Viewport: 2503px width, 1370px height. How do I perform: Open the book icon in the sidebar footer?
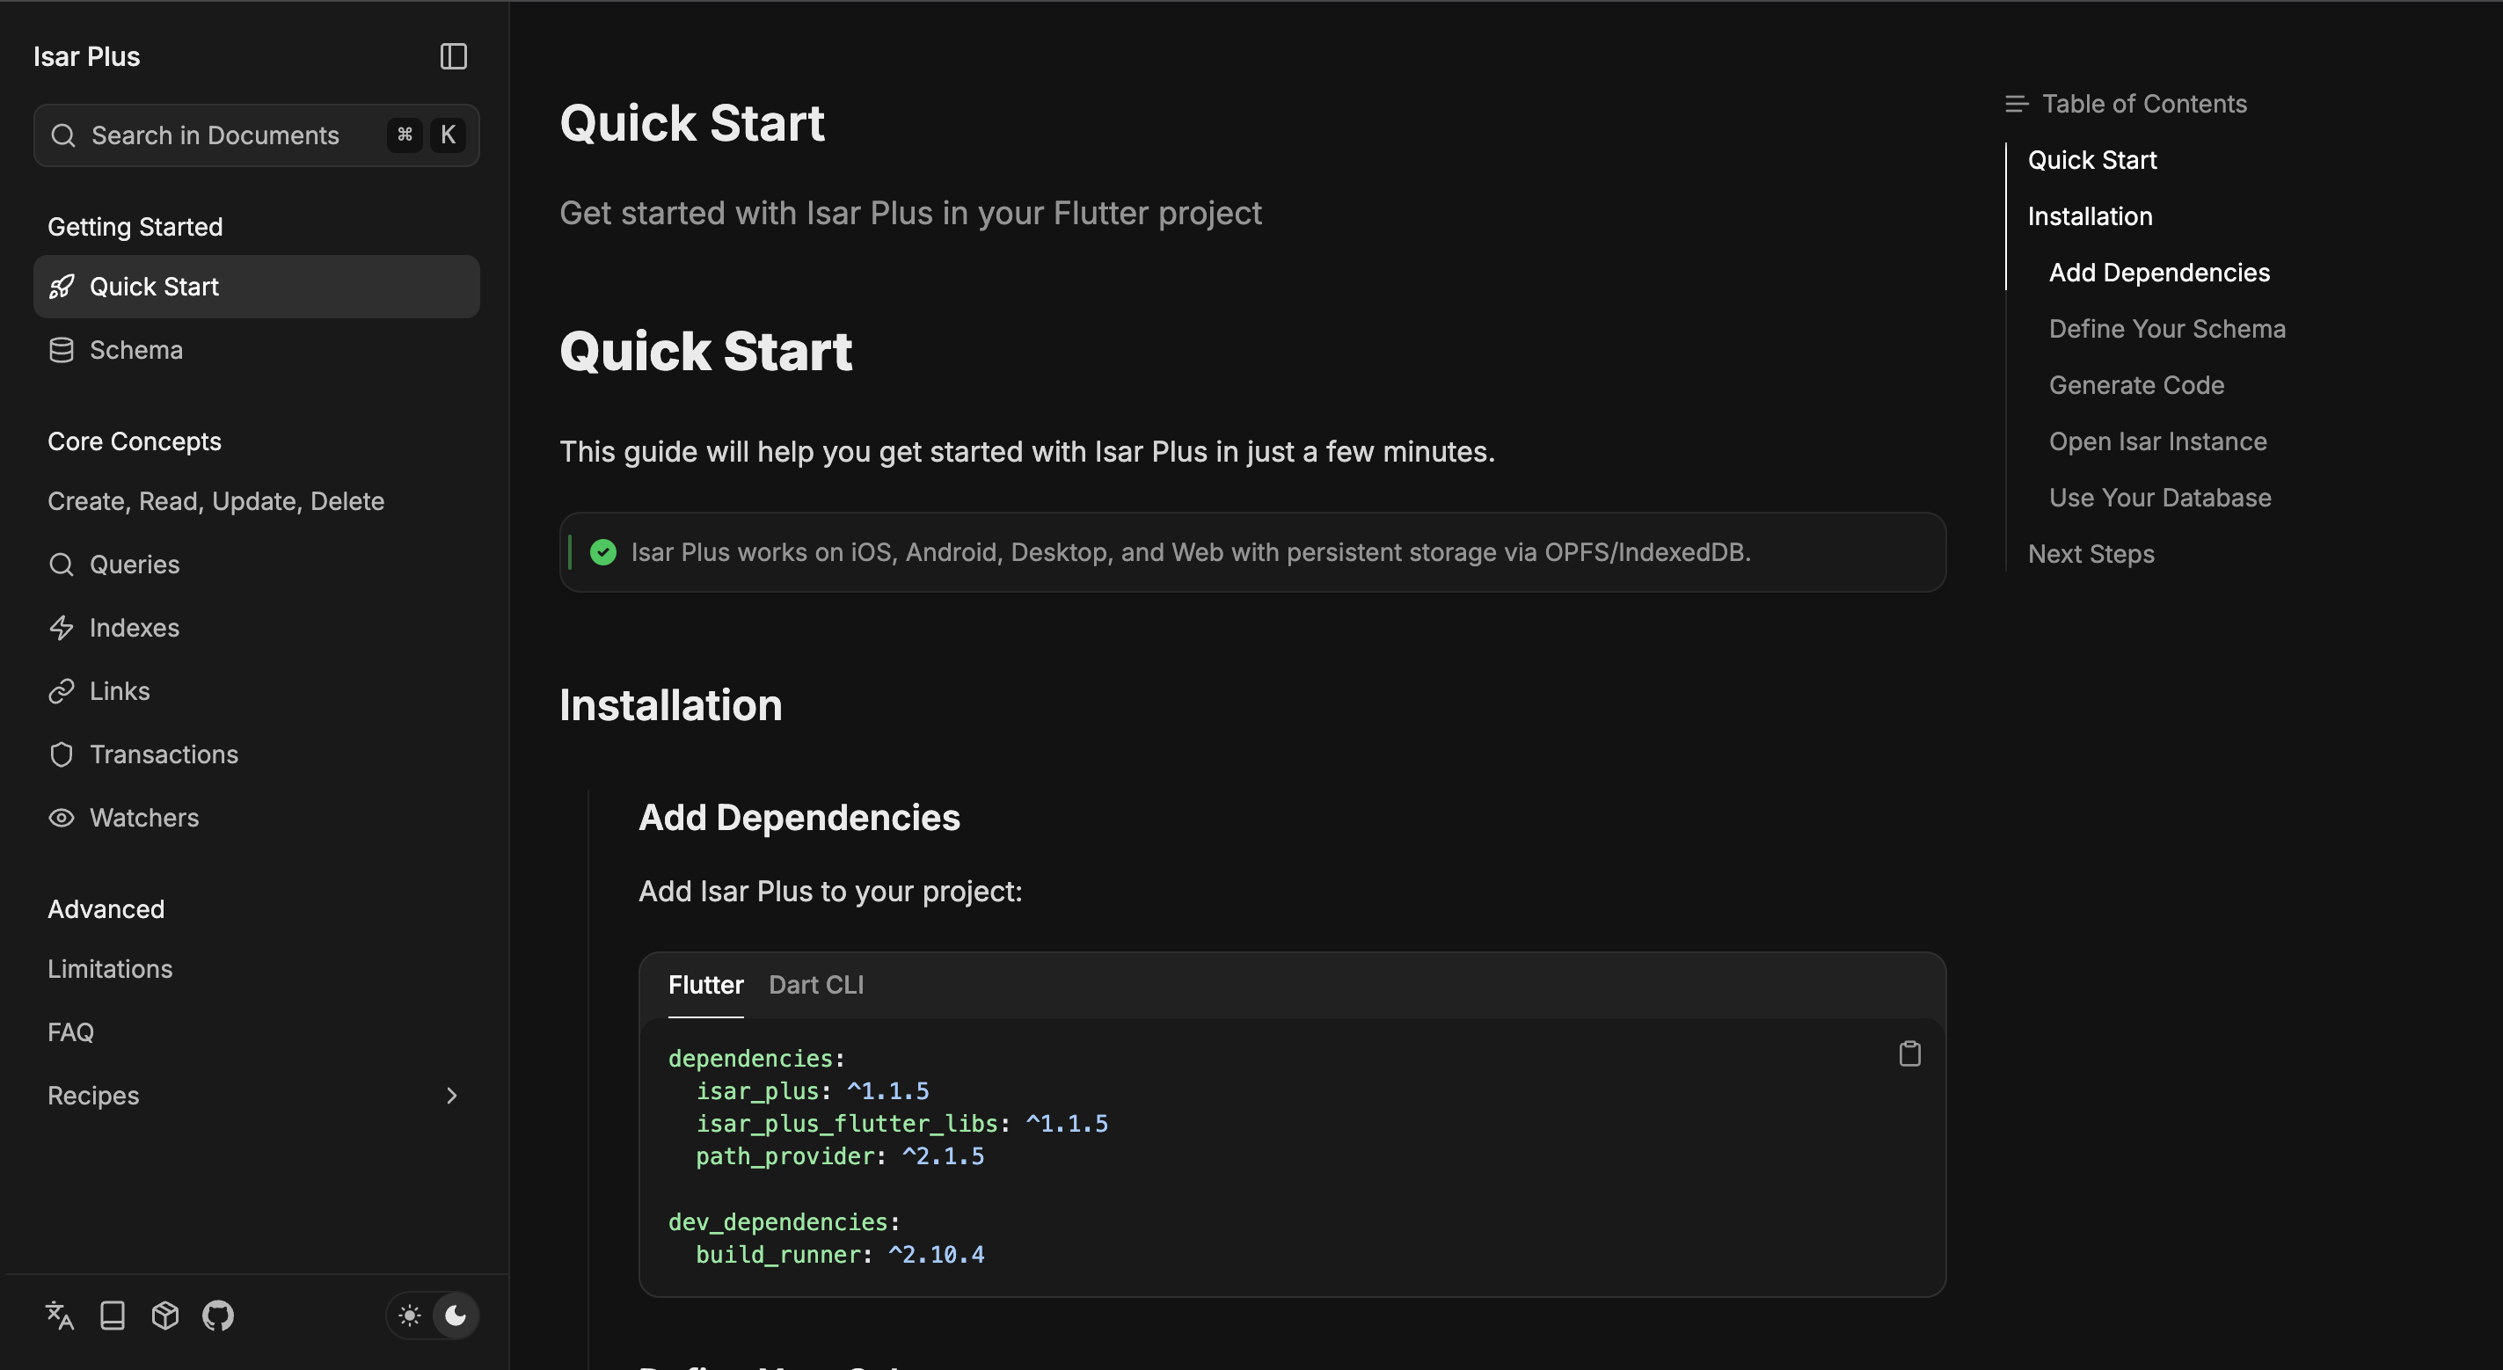[x=113, y=1315]
